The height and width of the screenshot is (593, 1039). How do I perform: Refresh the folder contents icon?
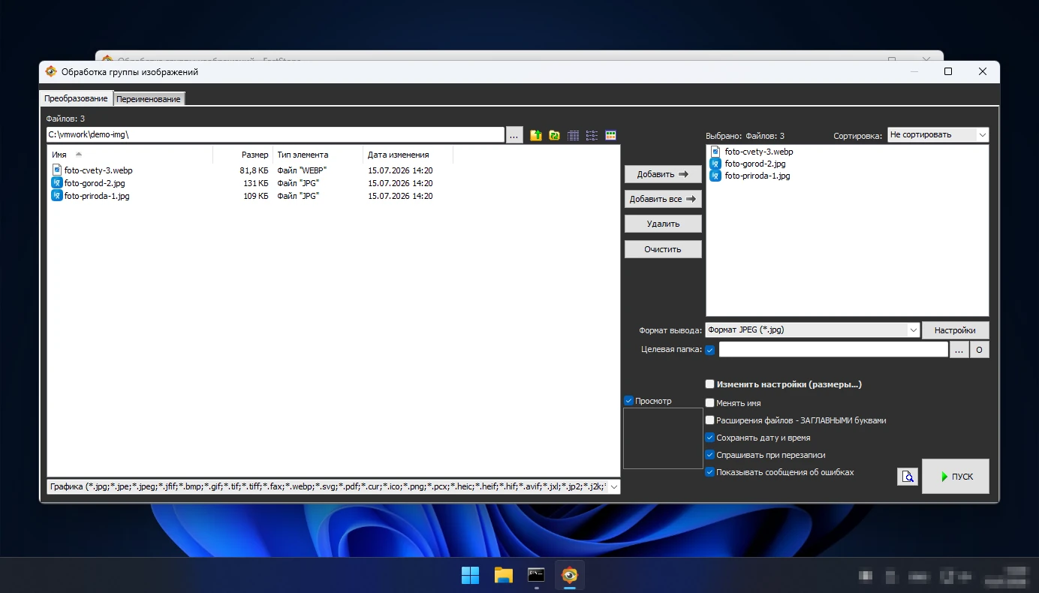click(554, 135)
